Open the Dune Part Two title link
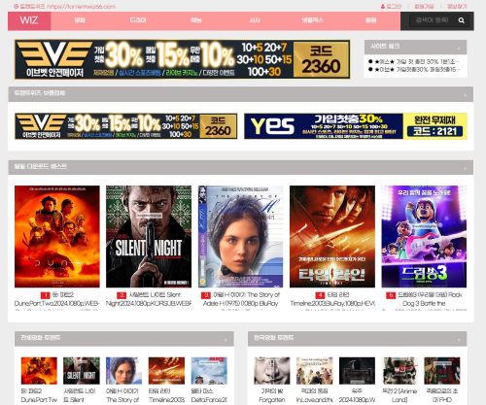Image resolution: width=486 pixels, height=405 pixels. (x=56, y=299)
